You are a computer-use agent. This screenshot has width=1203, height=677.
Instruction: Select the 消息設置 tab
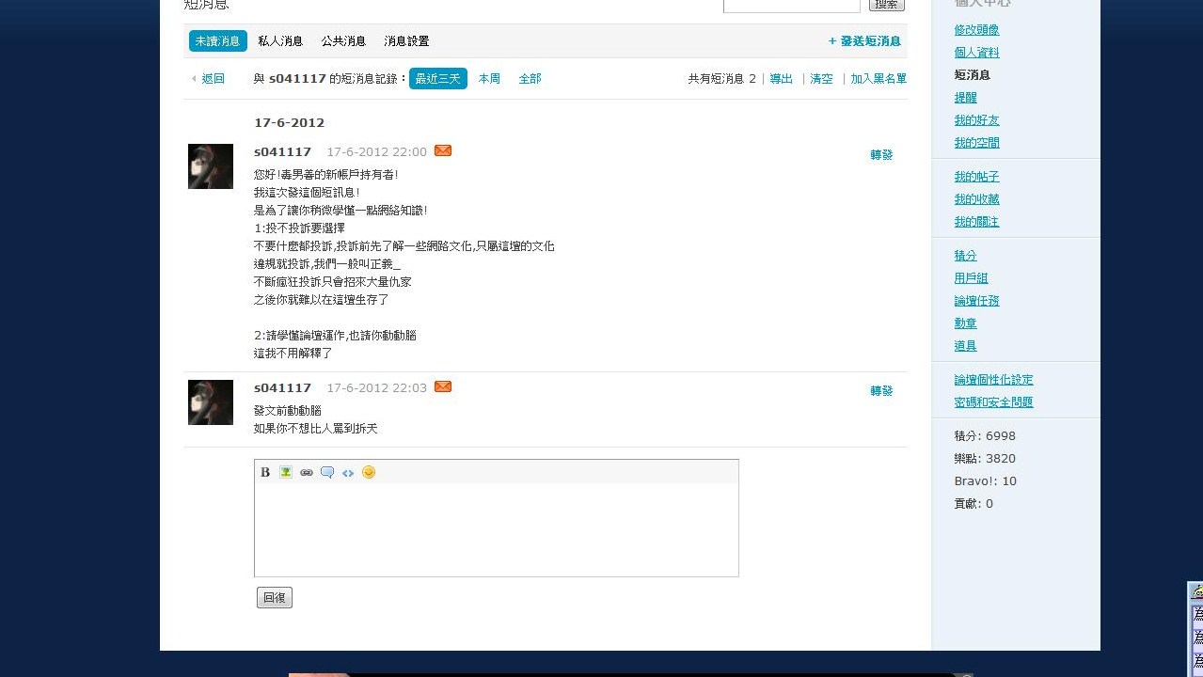[x=406, y=41]
